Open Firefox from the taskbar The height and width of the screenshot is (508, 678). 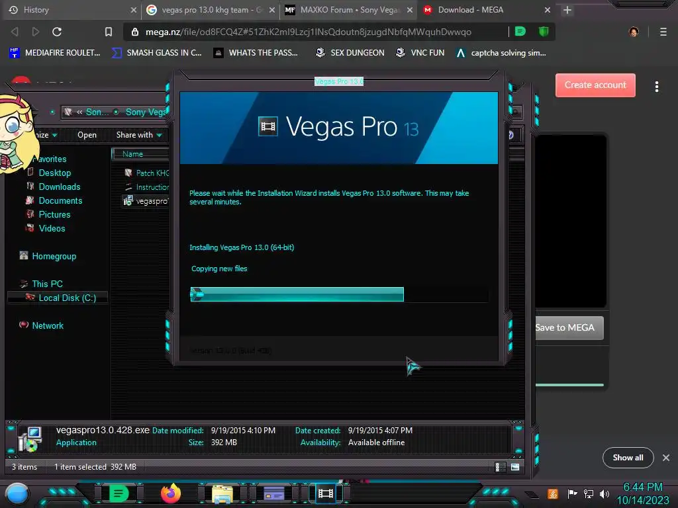point(171,493)
